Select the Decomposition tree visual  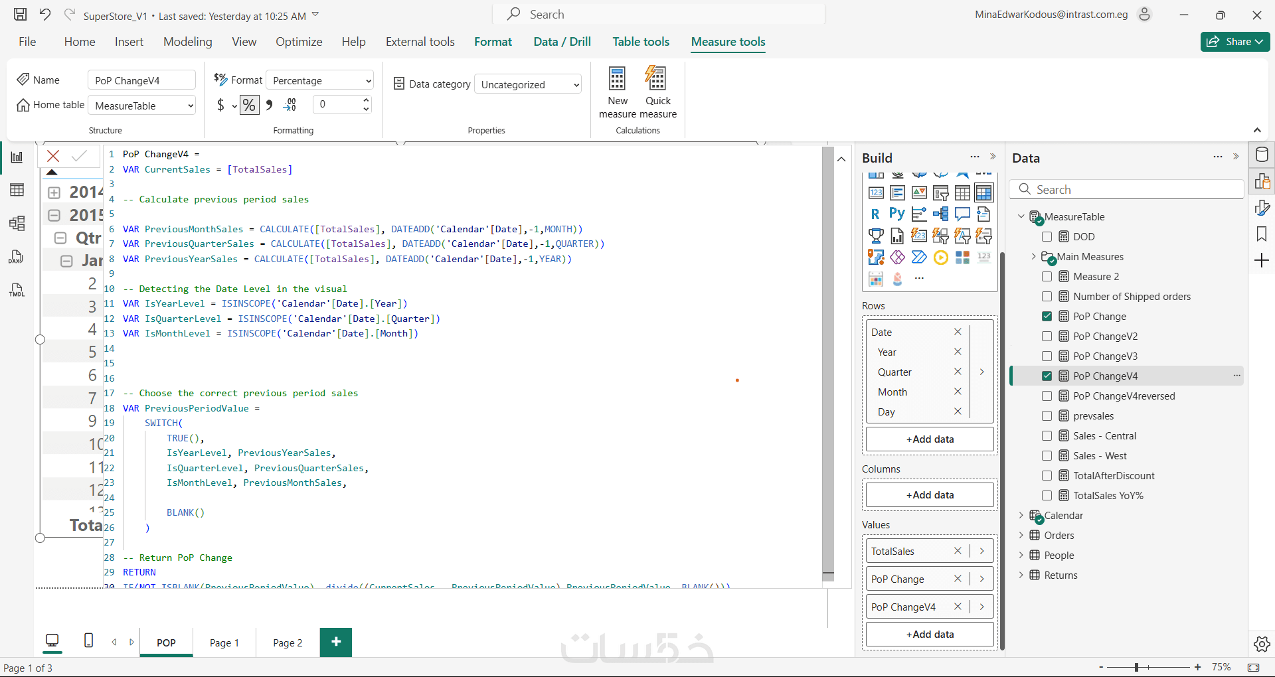click(x=940, y=214)
